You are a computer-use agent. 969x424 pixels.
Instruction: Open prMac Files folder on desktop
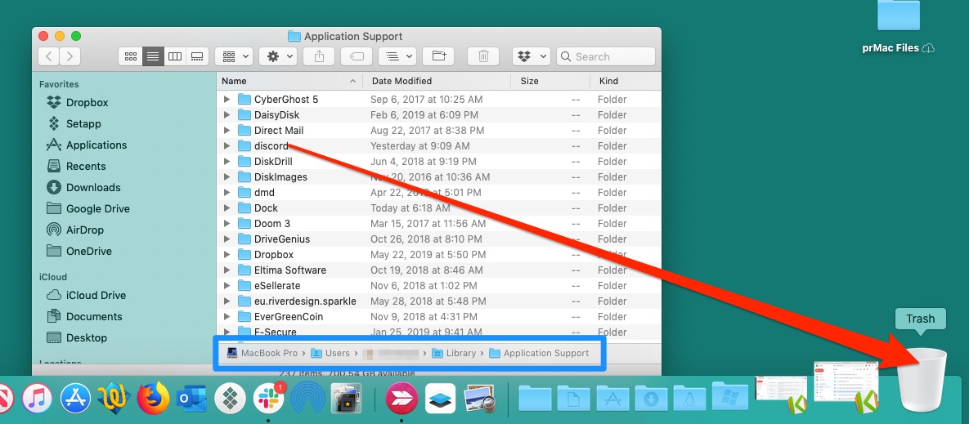pos(899,28)
